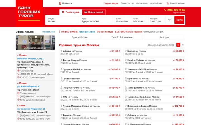Click the bed icon on the hotels tab
The height and width of the screenshot is (125, 201).
point(86,12)
